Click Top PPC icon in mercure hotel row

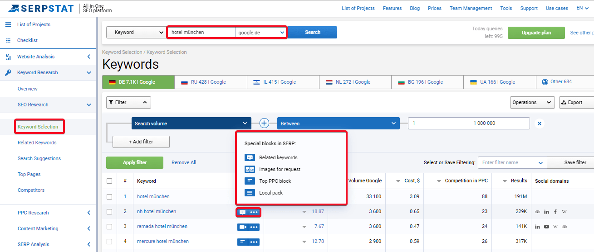242,242
